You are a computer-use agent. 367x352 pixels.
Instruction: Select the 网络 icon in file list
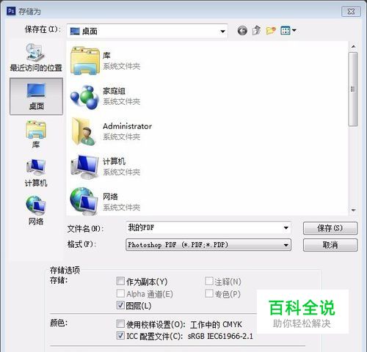pyautogui.click(x=84, y=202)
